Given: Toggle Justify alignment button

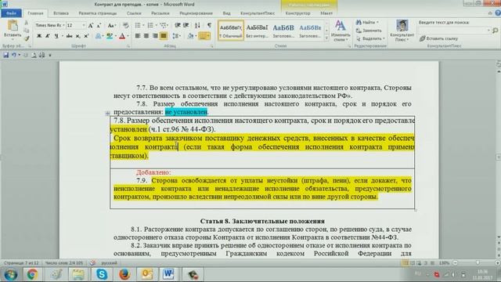Looking at the screenshot, I should [x=164, y=36].
